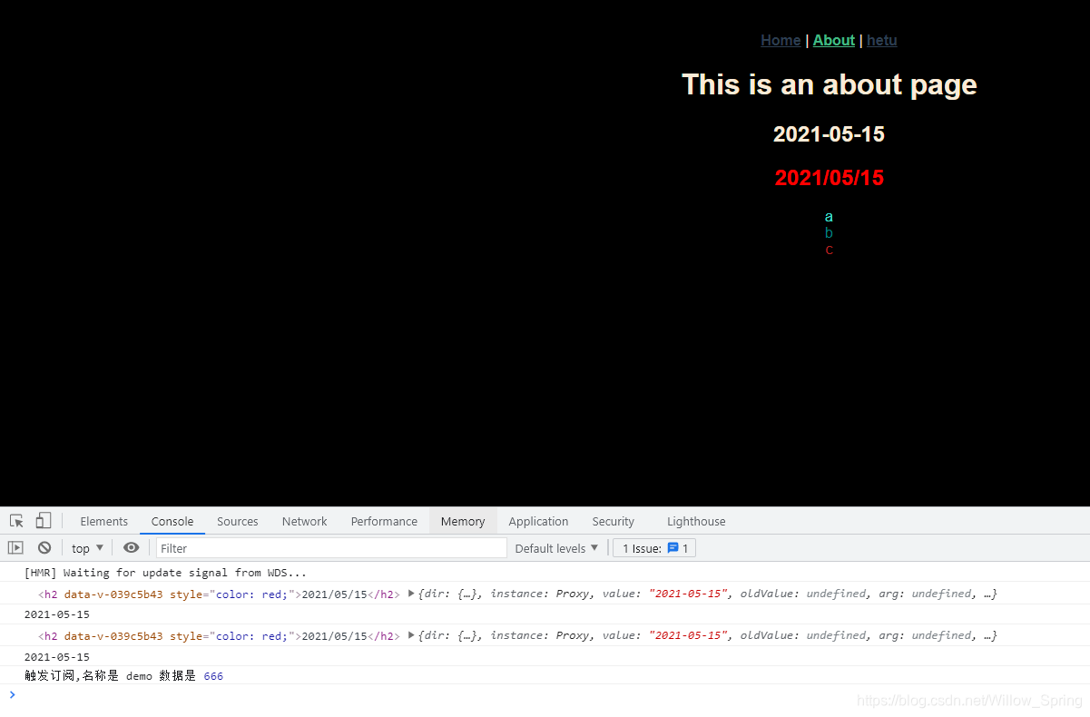The height and width of the screenshot is (717, 1090).
Task: Focus the console Filter field
Action: tap(331, 548)
